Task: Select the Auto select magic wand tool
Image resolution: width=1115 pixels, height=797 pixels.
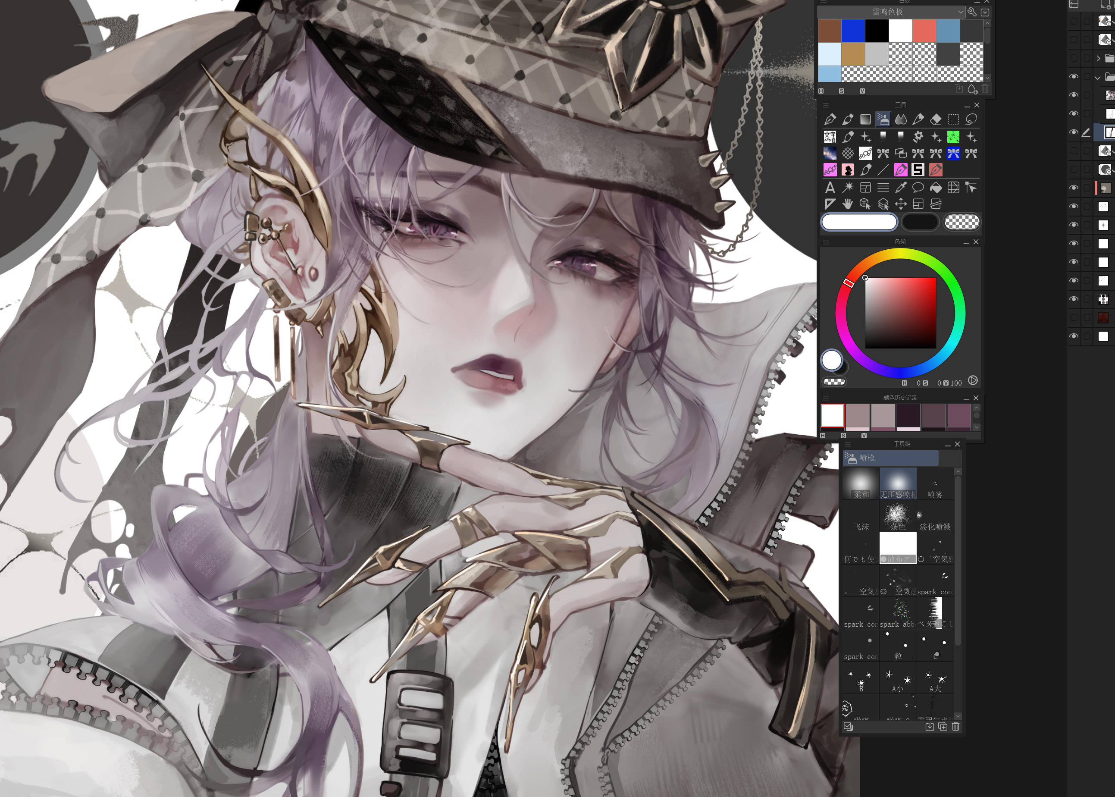Action: 848,188
